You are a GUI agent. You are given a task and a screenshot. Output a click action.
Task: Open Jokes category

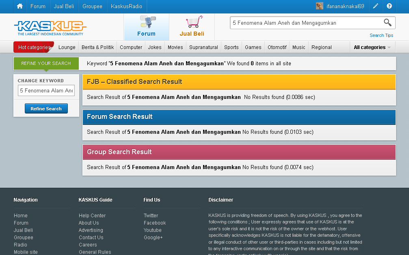pos(155,47)
